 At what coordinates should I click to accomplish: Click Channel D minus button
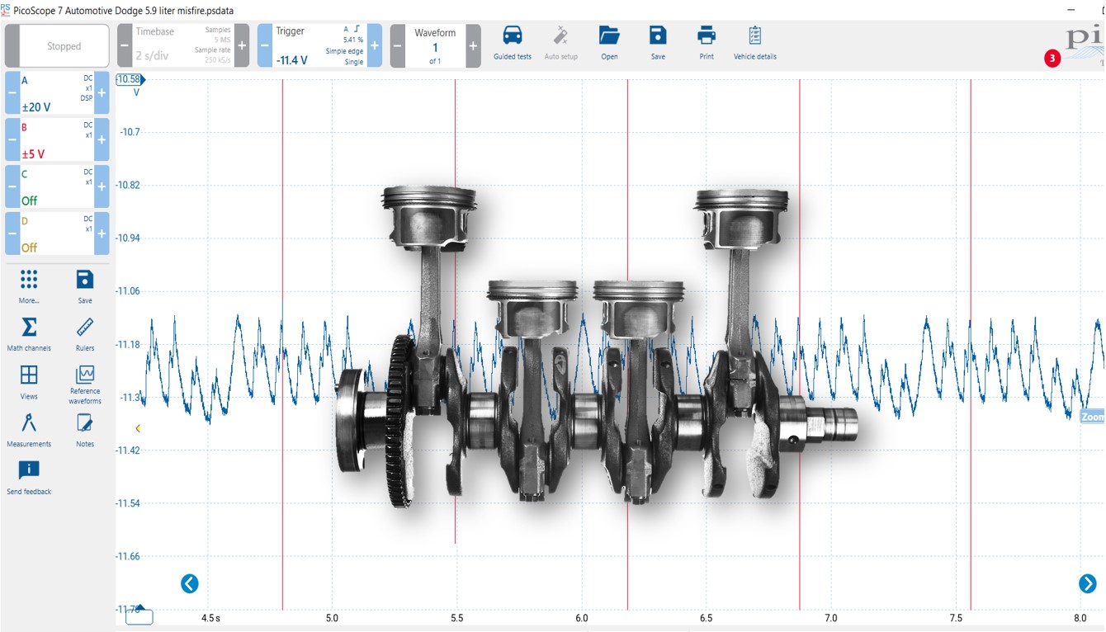pyautogui.click(x=12, y=233)
